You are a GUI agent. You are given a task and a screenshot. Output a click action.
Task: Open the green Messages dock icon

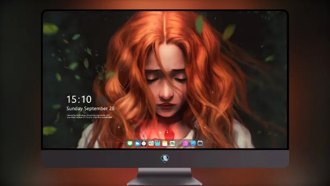coord(130,144)
